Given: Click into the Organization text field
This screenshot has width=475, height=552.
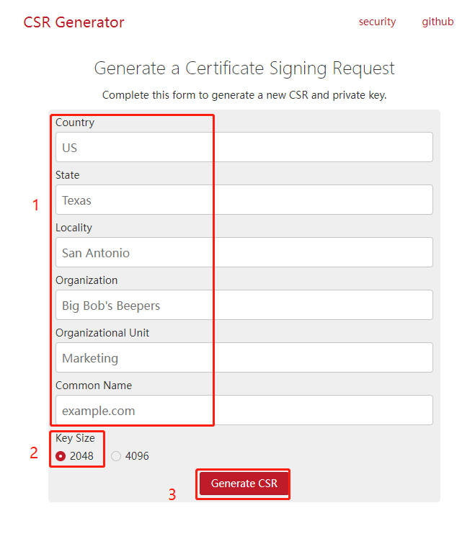Looking at the screenshot, I should click(244, 305).
